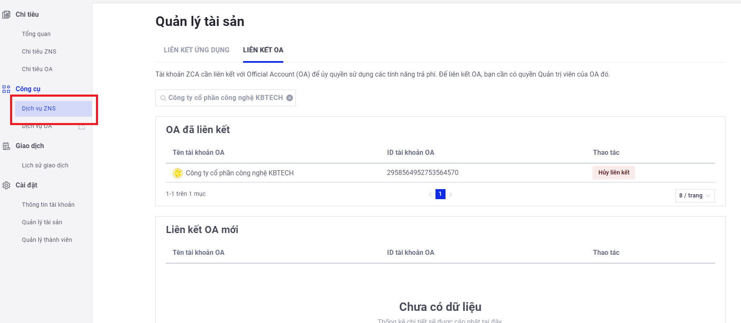The width and height of the screenshot is (741, 323).
Task: Go to the previous page arrow
Action: (x=430, y=195)
